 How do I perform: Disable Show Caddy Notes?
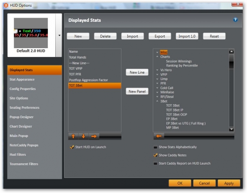click(x=155, y=155)
